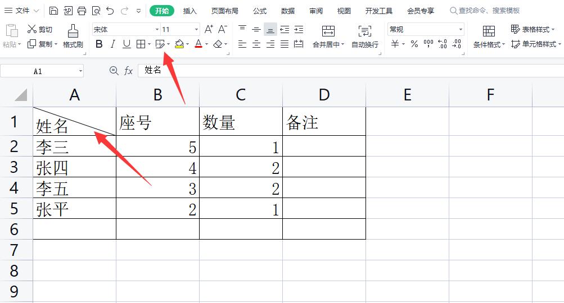Click the insert function fx icon
564x303 pixels.
[128, 71]
